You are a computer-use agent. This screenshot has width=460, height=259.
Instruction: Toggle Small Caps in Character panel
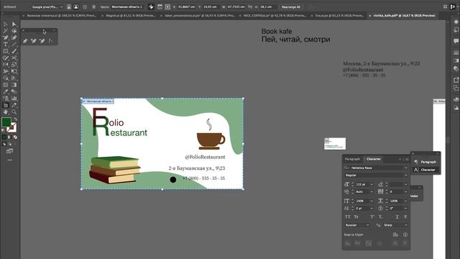pos(356,217)
